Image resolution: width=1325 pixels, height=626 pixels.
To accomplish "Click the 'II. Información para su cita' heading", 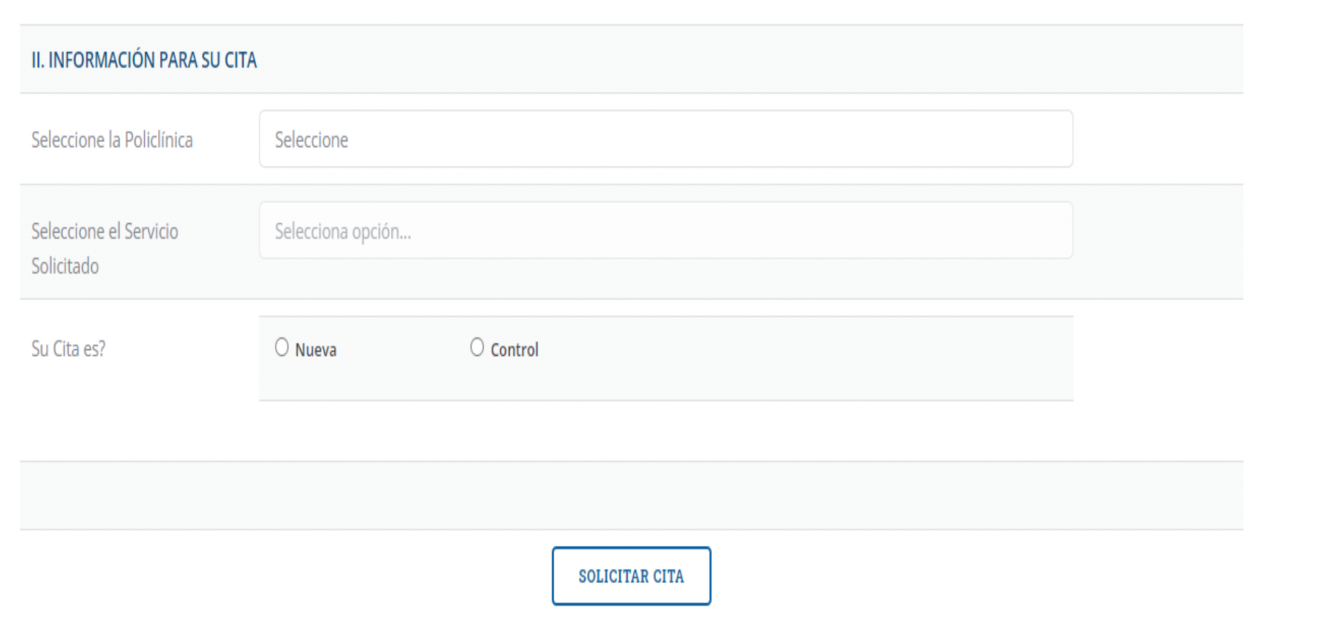I will pyautogui.click(x=144, y=60).
